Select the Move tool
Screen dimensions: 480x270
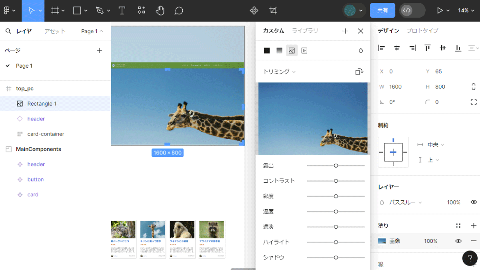pos(31,11)
